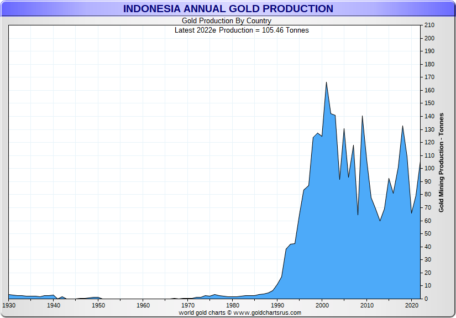Viewport: 456px width, 318px height.
Task: Click the small bump near 1940 in the chart
Action: pyautogui.click(x=53, y=295)
